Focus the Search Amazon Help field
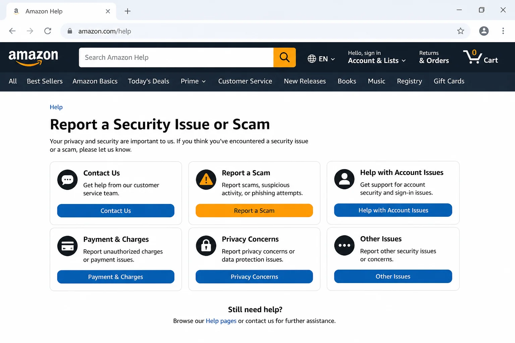Viewport: 515px width, 343px height. tap(176, 57)
